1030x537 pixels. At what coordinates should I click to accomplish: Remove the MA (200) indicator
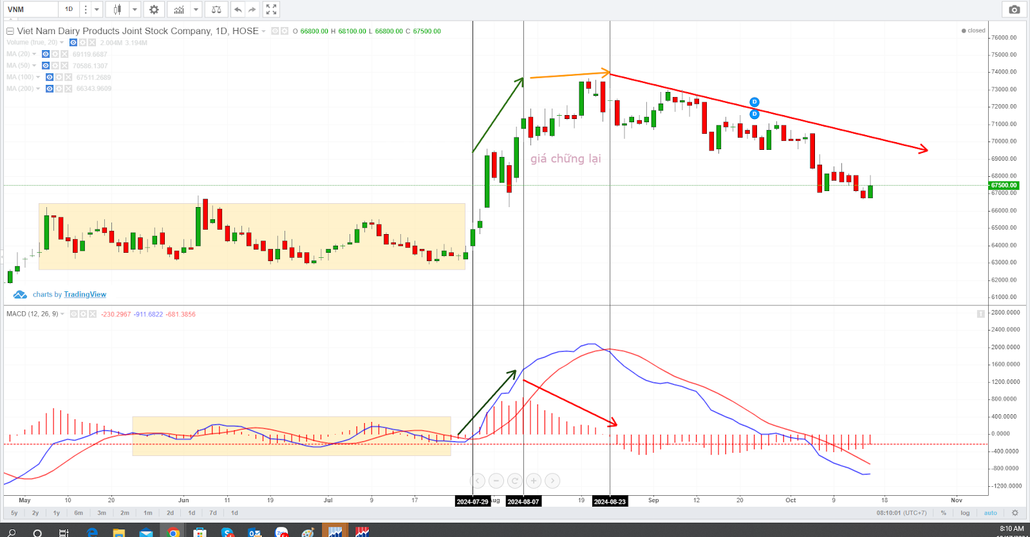(x=68, y=89)
